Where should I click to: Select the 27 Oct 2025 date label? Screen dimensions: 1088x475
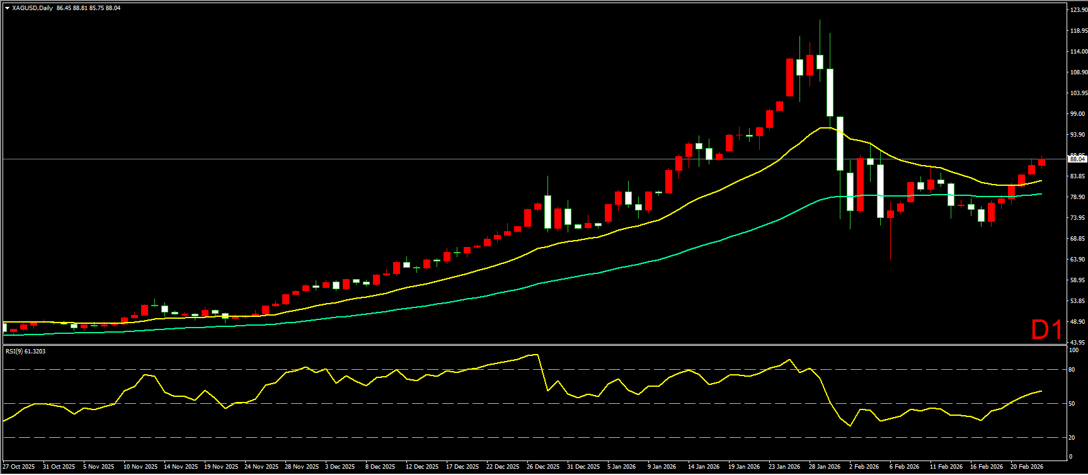point(19,467)
